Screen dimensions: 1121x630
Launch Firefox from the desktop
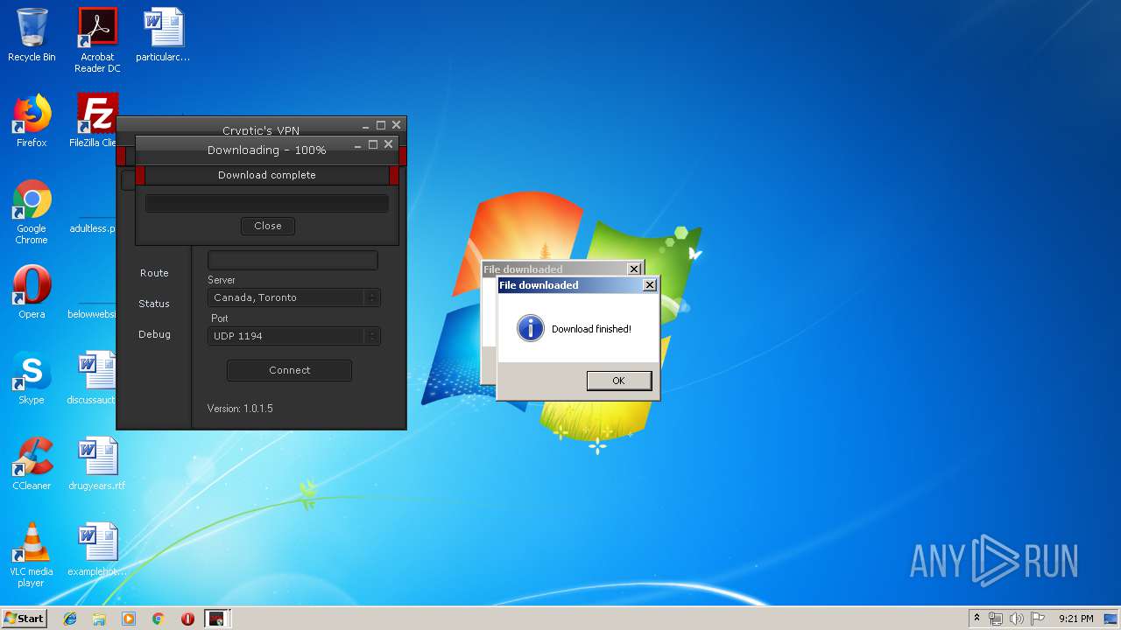[x=32, y=121]
